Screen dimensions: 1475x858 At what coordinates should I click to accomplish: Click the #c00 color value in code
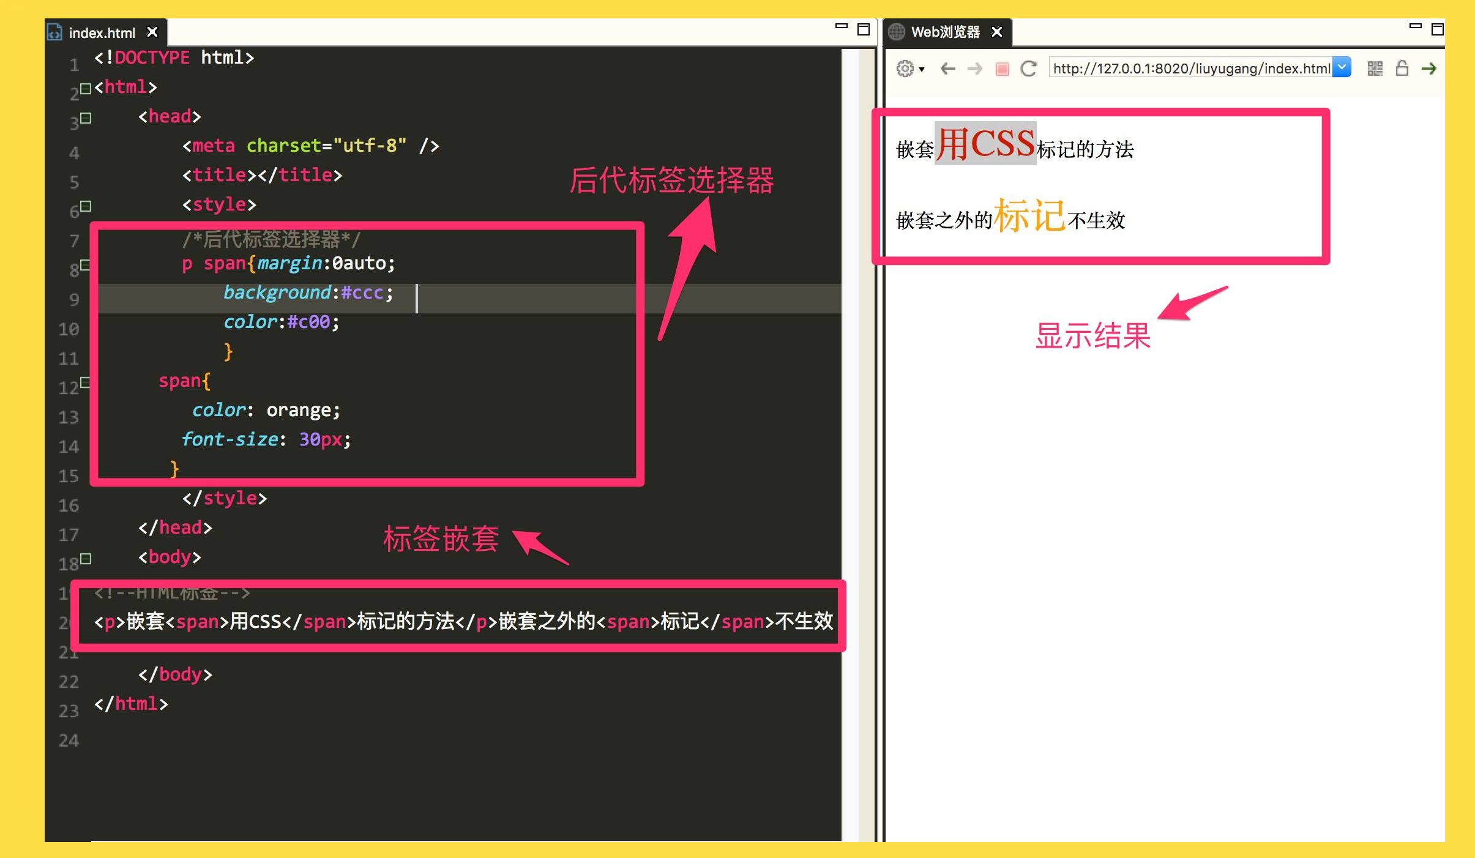click(x=308, y=322)
